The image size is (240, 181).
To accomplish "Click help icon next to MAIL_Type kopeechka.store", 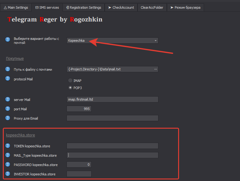I will (x=7, y=155).
